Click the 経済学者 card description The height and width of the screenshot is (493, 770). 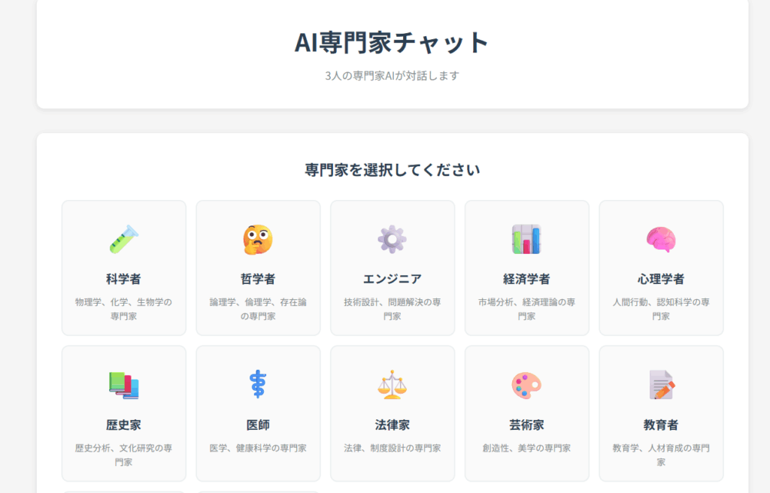click(x=526, y=309)
